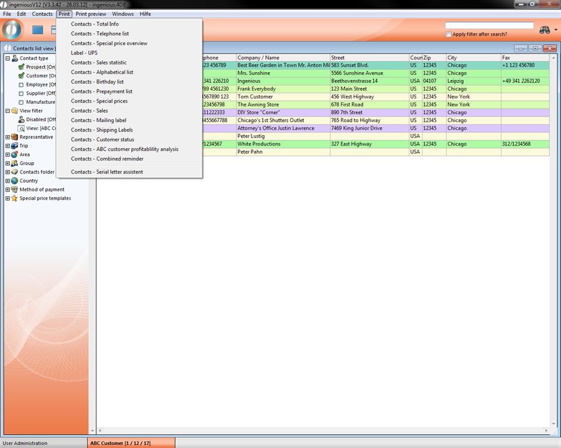Click the Special price templates star icon
The width and height of the screenshot is (561, 448).
pyautogui.click(x=14, y=198)
